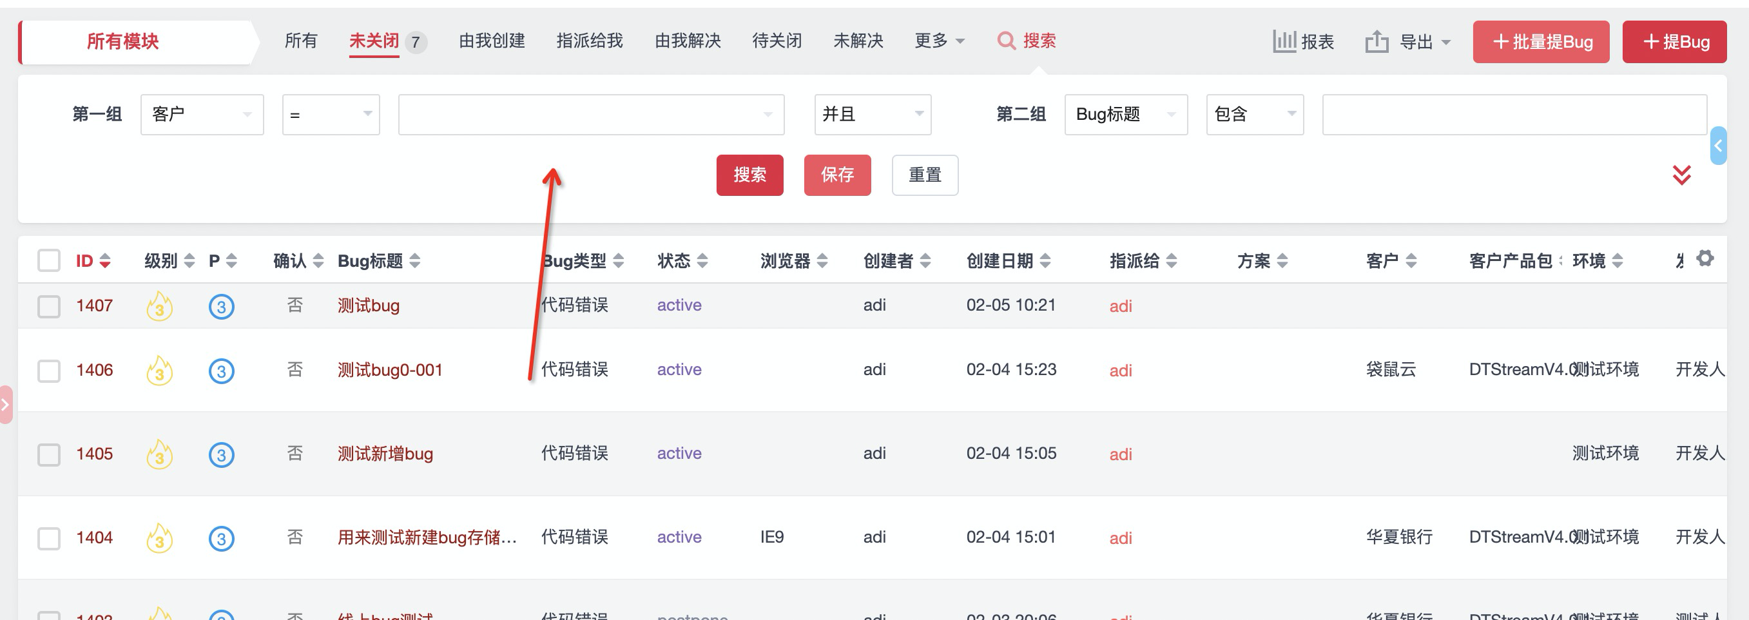This screenshot has width=1749, height=620.
Task: Sort by ID column arrows
Action: click(105, 261)
